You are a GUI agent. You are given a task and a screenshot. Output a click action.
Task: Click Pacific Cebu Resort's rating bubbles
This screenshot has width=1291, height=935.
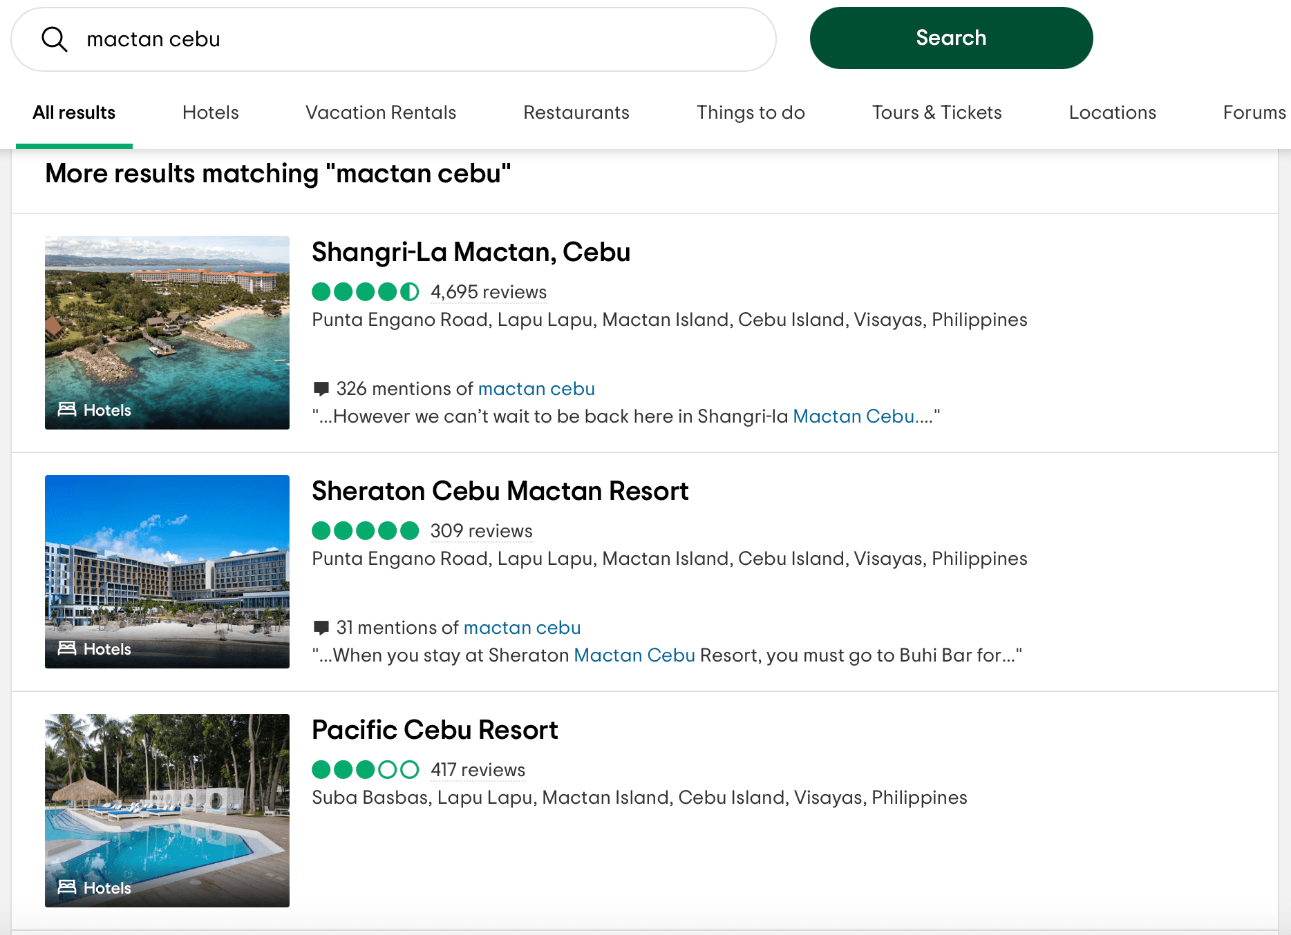(365, 769)
